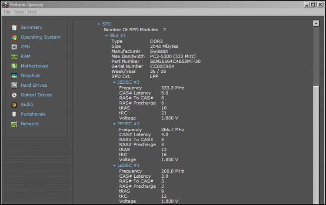Collapse the SPD section
This screenshot has width=326, height=205.
pyautogui.click(x=99, y=24)
